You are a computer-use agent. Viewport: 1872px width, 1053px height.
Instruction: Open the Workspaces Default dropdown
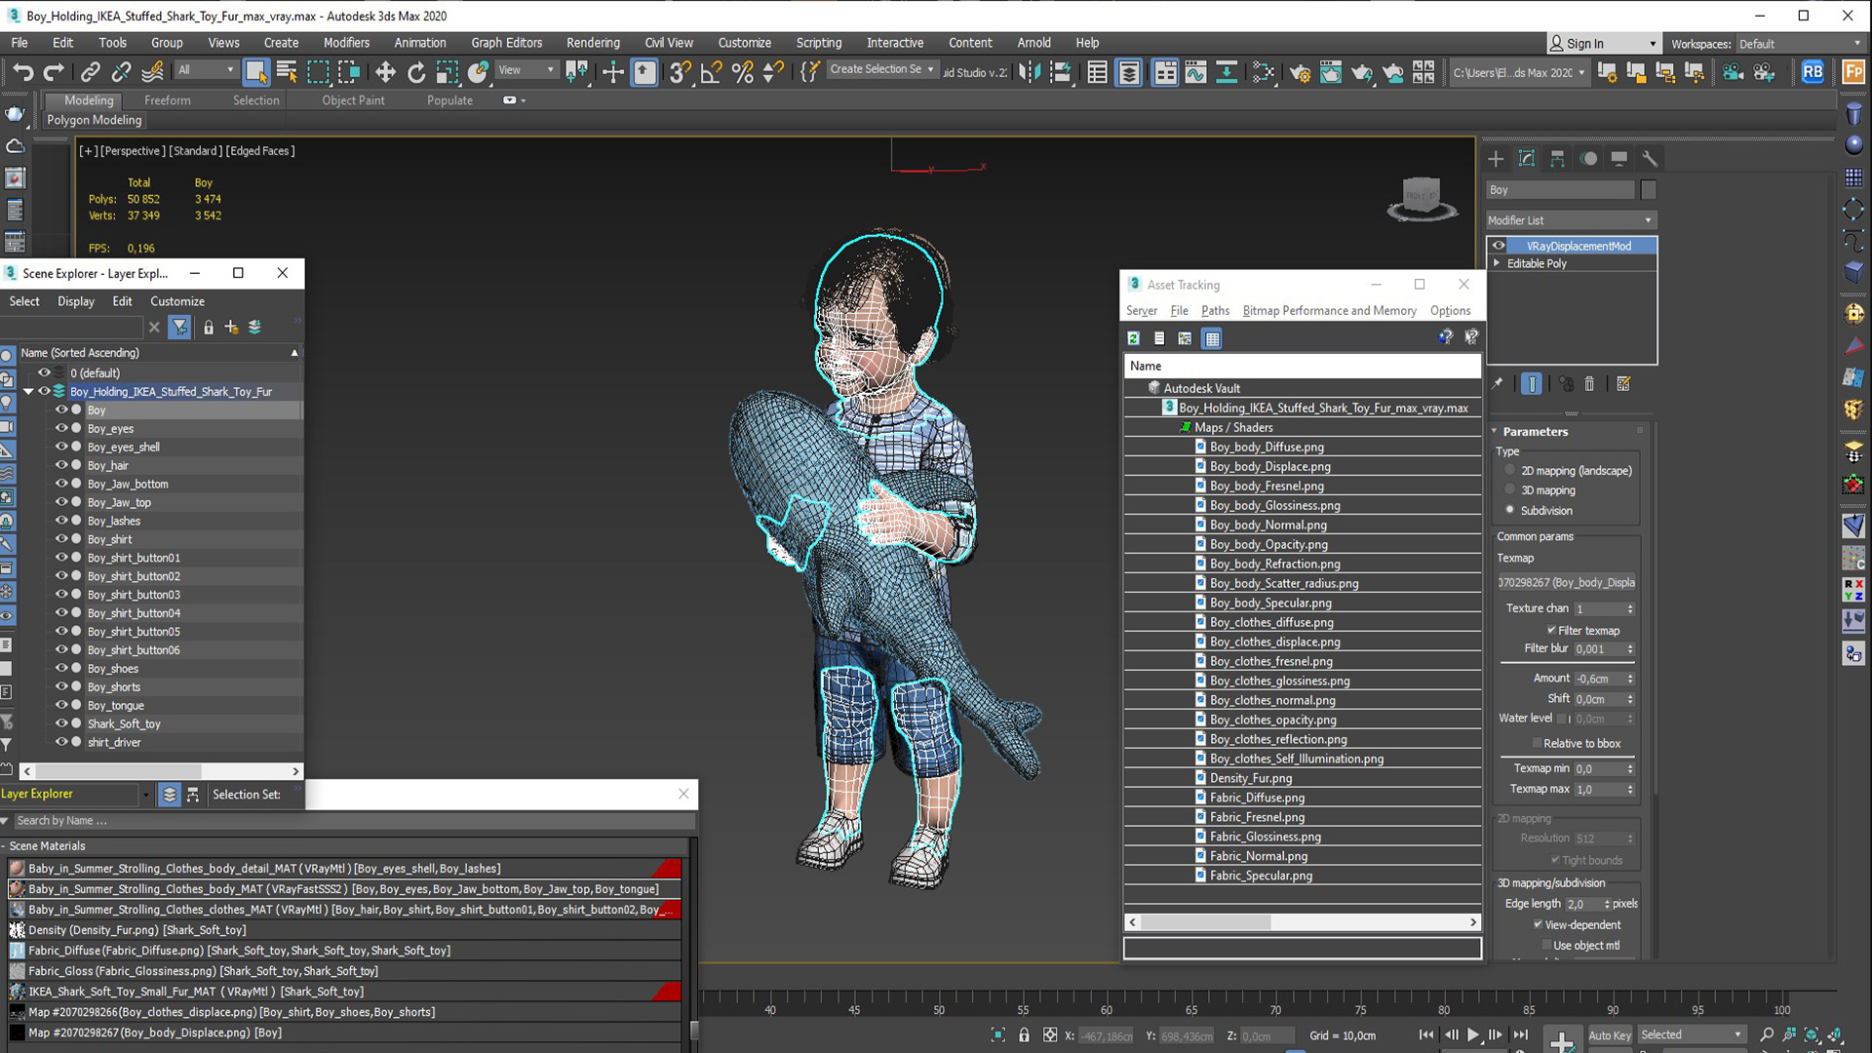pyautogui.click(x=1800, y=44)
